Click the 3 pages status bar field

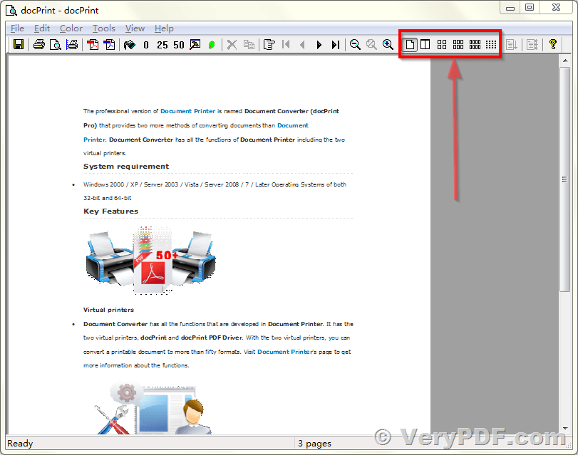click(314, 443)
